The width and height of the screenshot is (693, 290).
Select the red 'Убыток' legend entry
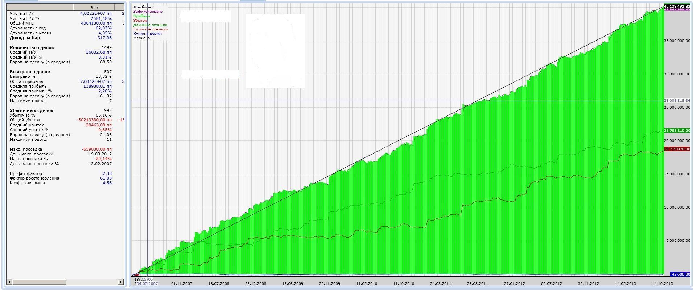140,20
